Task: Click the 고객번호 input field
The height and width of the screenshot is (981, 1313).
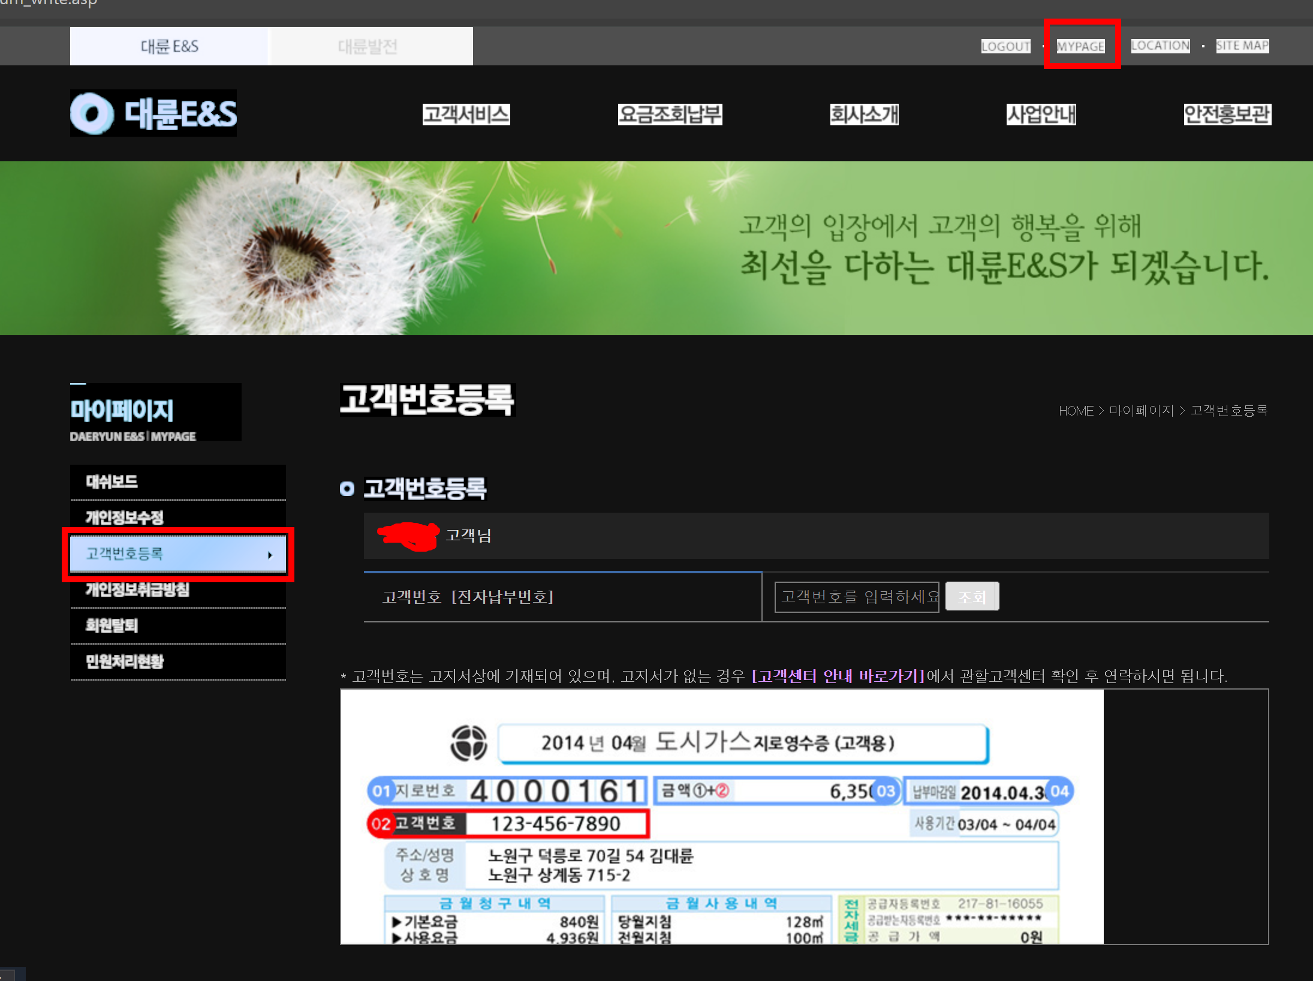Action: point(856,597)
